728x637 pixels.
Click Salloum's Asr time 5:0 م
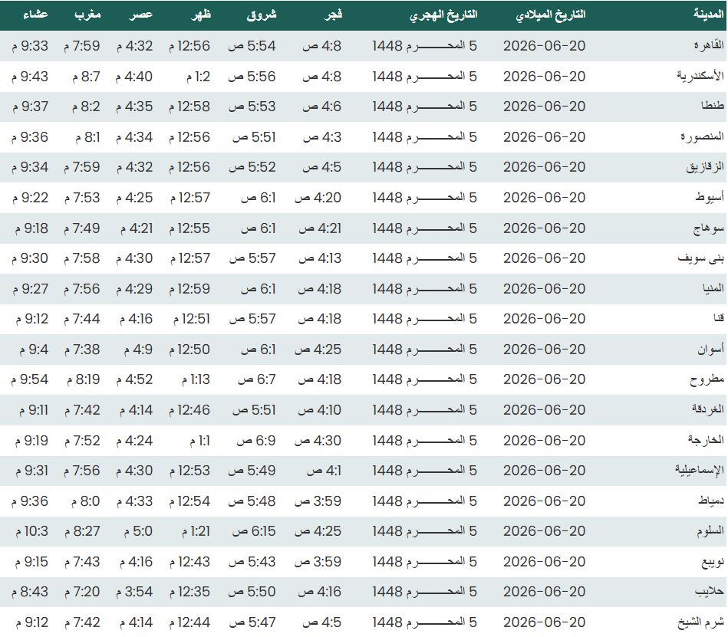[x=138, y=531]
